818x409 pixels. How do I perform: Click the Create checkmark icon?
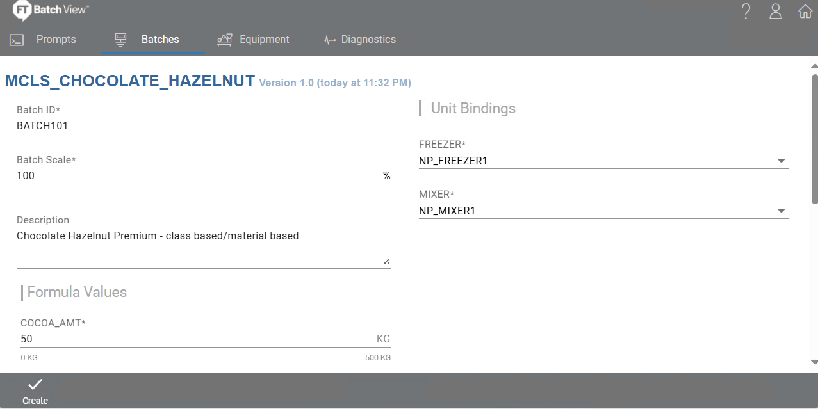tap(35, 384)
